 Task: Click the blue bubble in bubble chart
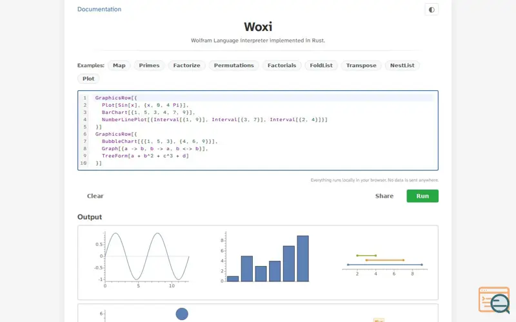pyautogui.click(x=182, y=314)
